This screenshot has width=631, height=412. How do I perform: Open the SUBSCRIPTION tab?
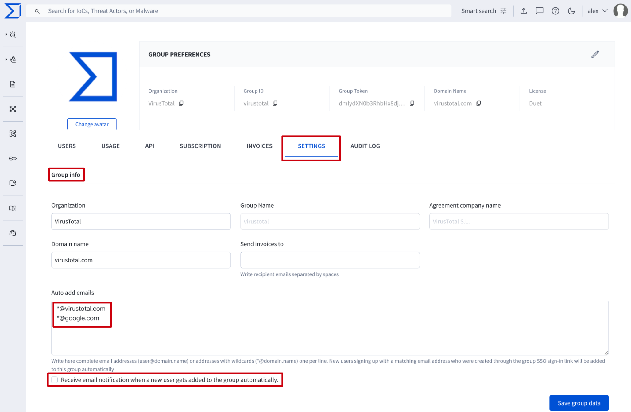tap(200, 146)
